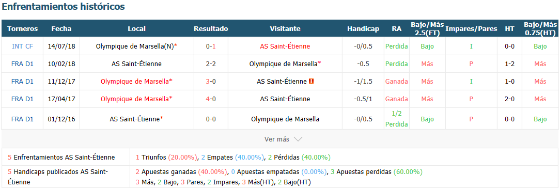Image resolution: width=560 pixels, height=189 pixels.
Task: Expand the Ver más chevron arrow
Action: click(x=298, y=139)
